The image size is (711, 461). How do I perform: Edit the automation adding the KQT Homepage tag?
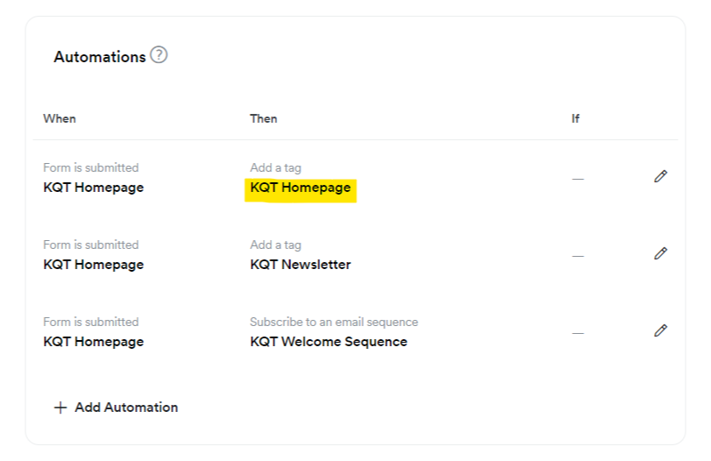pos(660,176)
